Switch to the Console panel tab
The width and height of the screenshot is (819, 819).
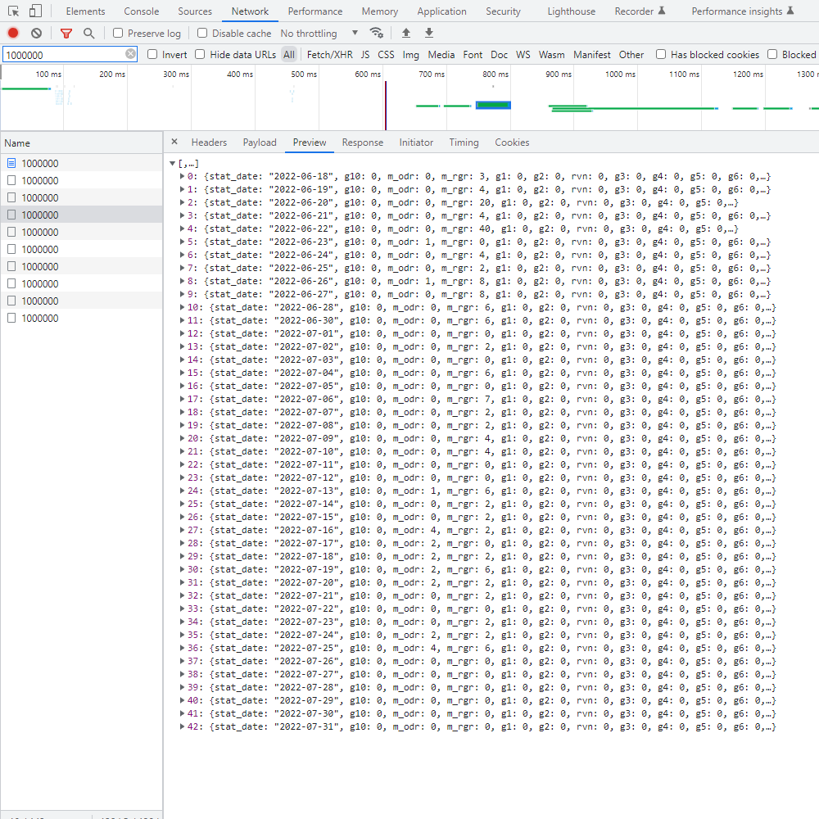[141, 11]
